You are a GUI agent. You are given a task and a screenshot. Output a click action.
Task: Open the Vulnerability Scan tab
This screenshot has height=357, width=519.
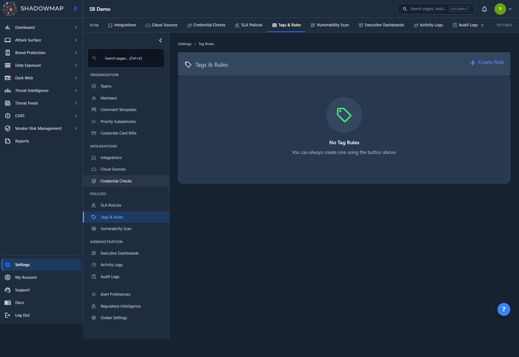[x=330, y=25]
